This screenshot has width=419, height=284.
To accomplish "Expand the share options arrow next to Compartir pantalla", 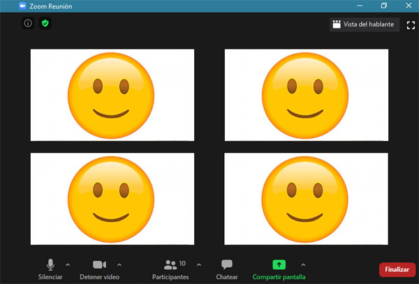I will click(303, 264).
